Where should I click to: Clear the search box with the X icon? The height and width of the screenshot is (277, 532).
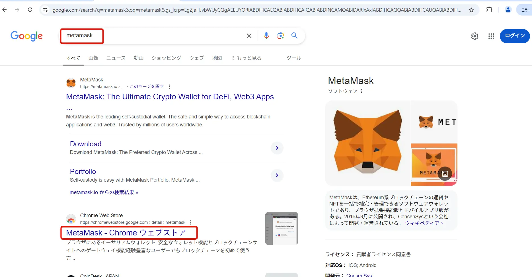[x=249, y=36]
